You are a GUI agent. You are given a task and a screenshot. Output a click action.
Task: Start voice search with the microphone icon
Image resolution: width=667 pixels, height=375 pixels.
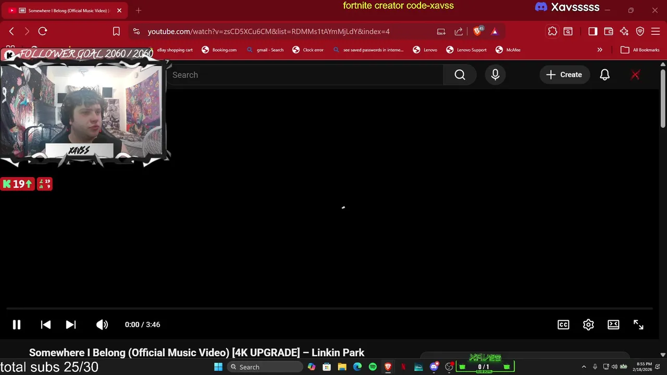[x=495, y=75]
